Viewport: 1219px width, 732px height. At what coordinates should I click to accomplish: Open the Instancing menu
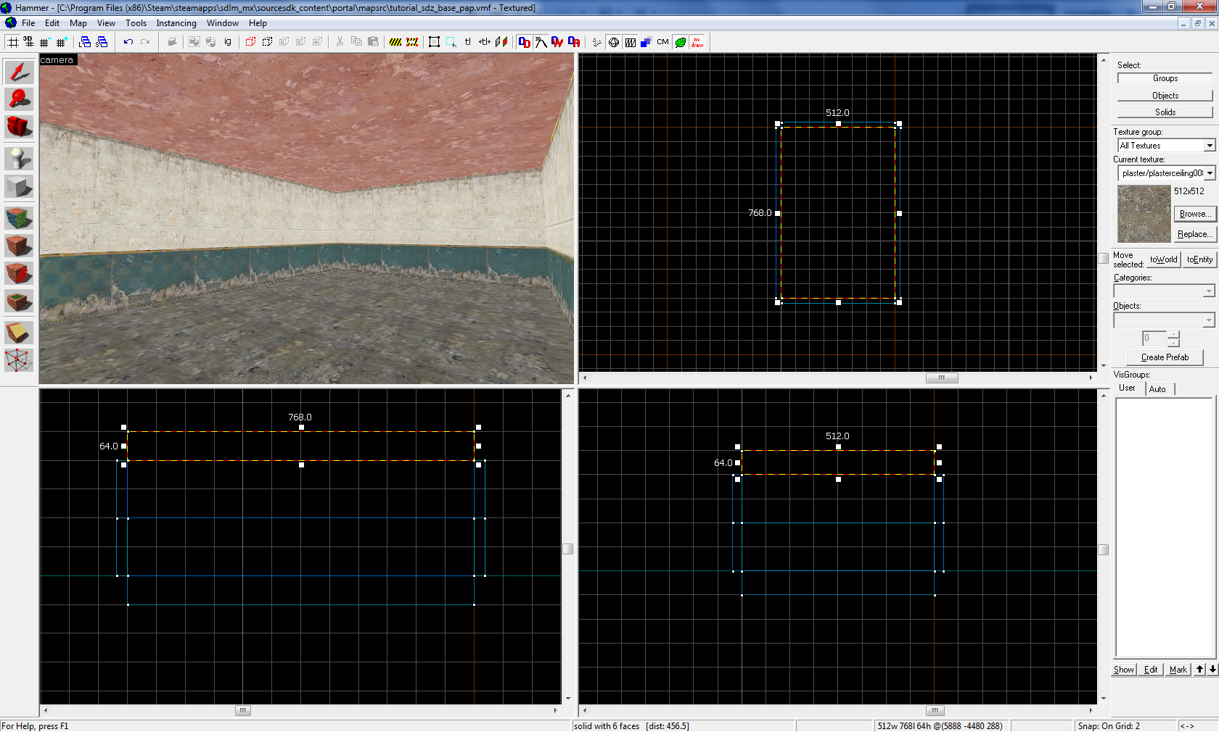(x=176, y=23)
